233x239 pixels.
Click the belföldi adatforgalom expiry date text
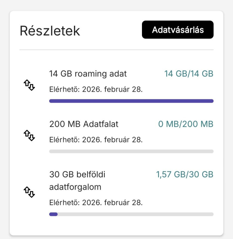(96, 203)
